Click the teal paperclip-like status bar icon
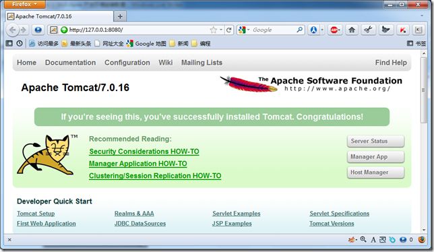The image size is (434, 252). (x=392, y=240)
